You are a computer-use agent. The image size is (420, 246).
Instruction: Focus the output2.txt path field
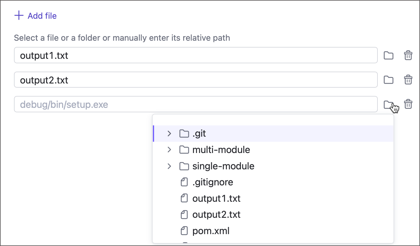tap(196, 80)
